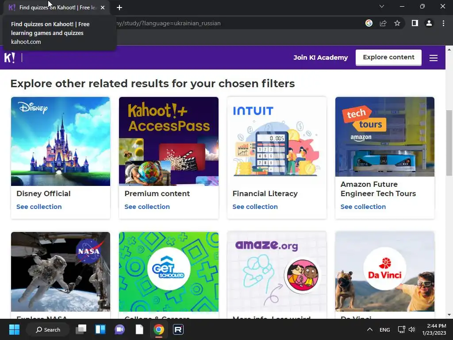Open the Da Vinci thumbnail

[x=385, y=272]
